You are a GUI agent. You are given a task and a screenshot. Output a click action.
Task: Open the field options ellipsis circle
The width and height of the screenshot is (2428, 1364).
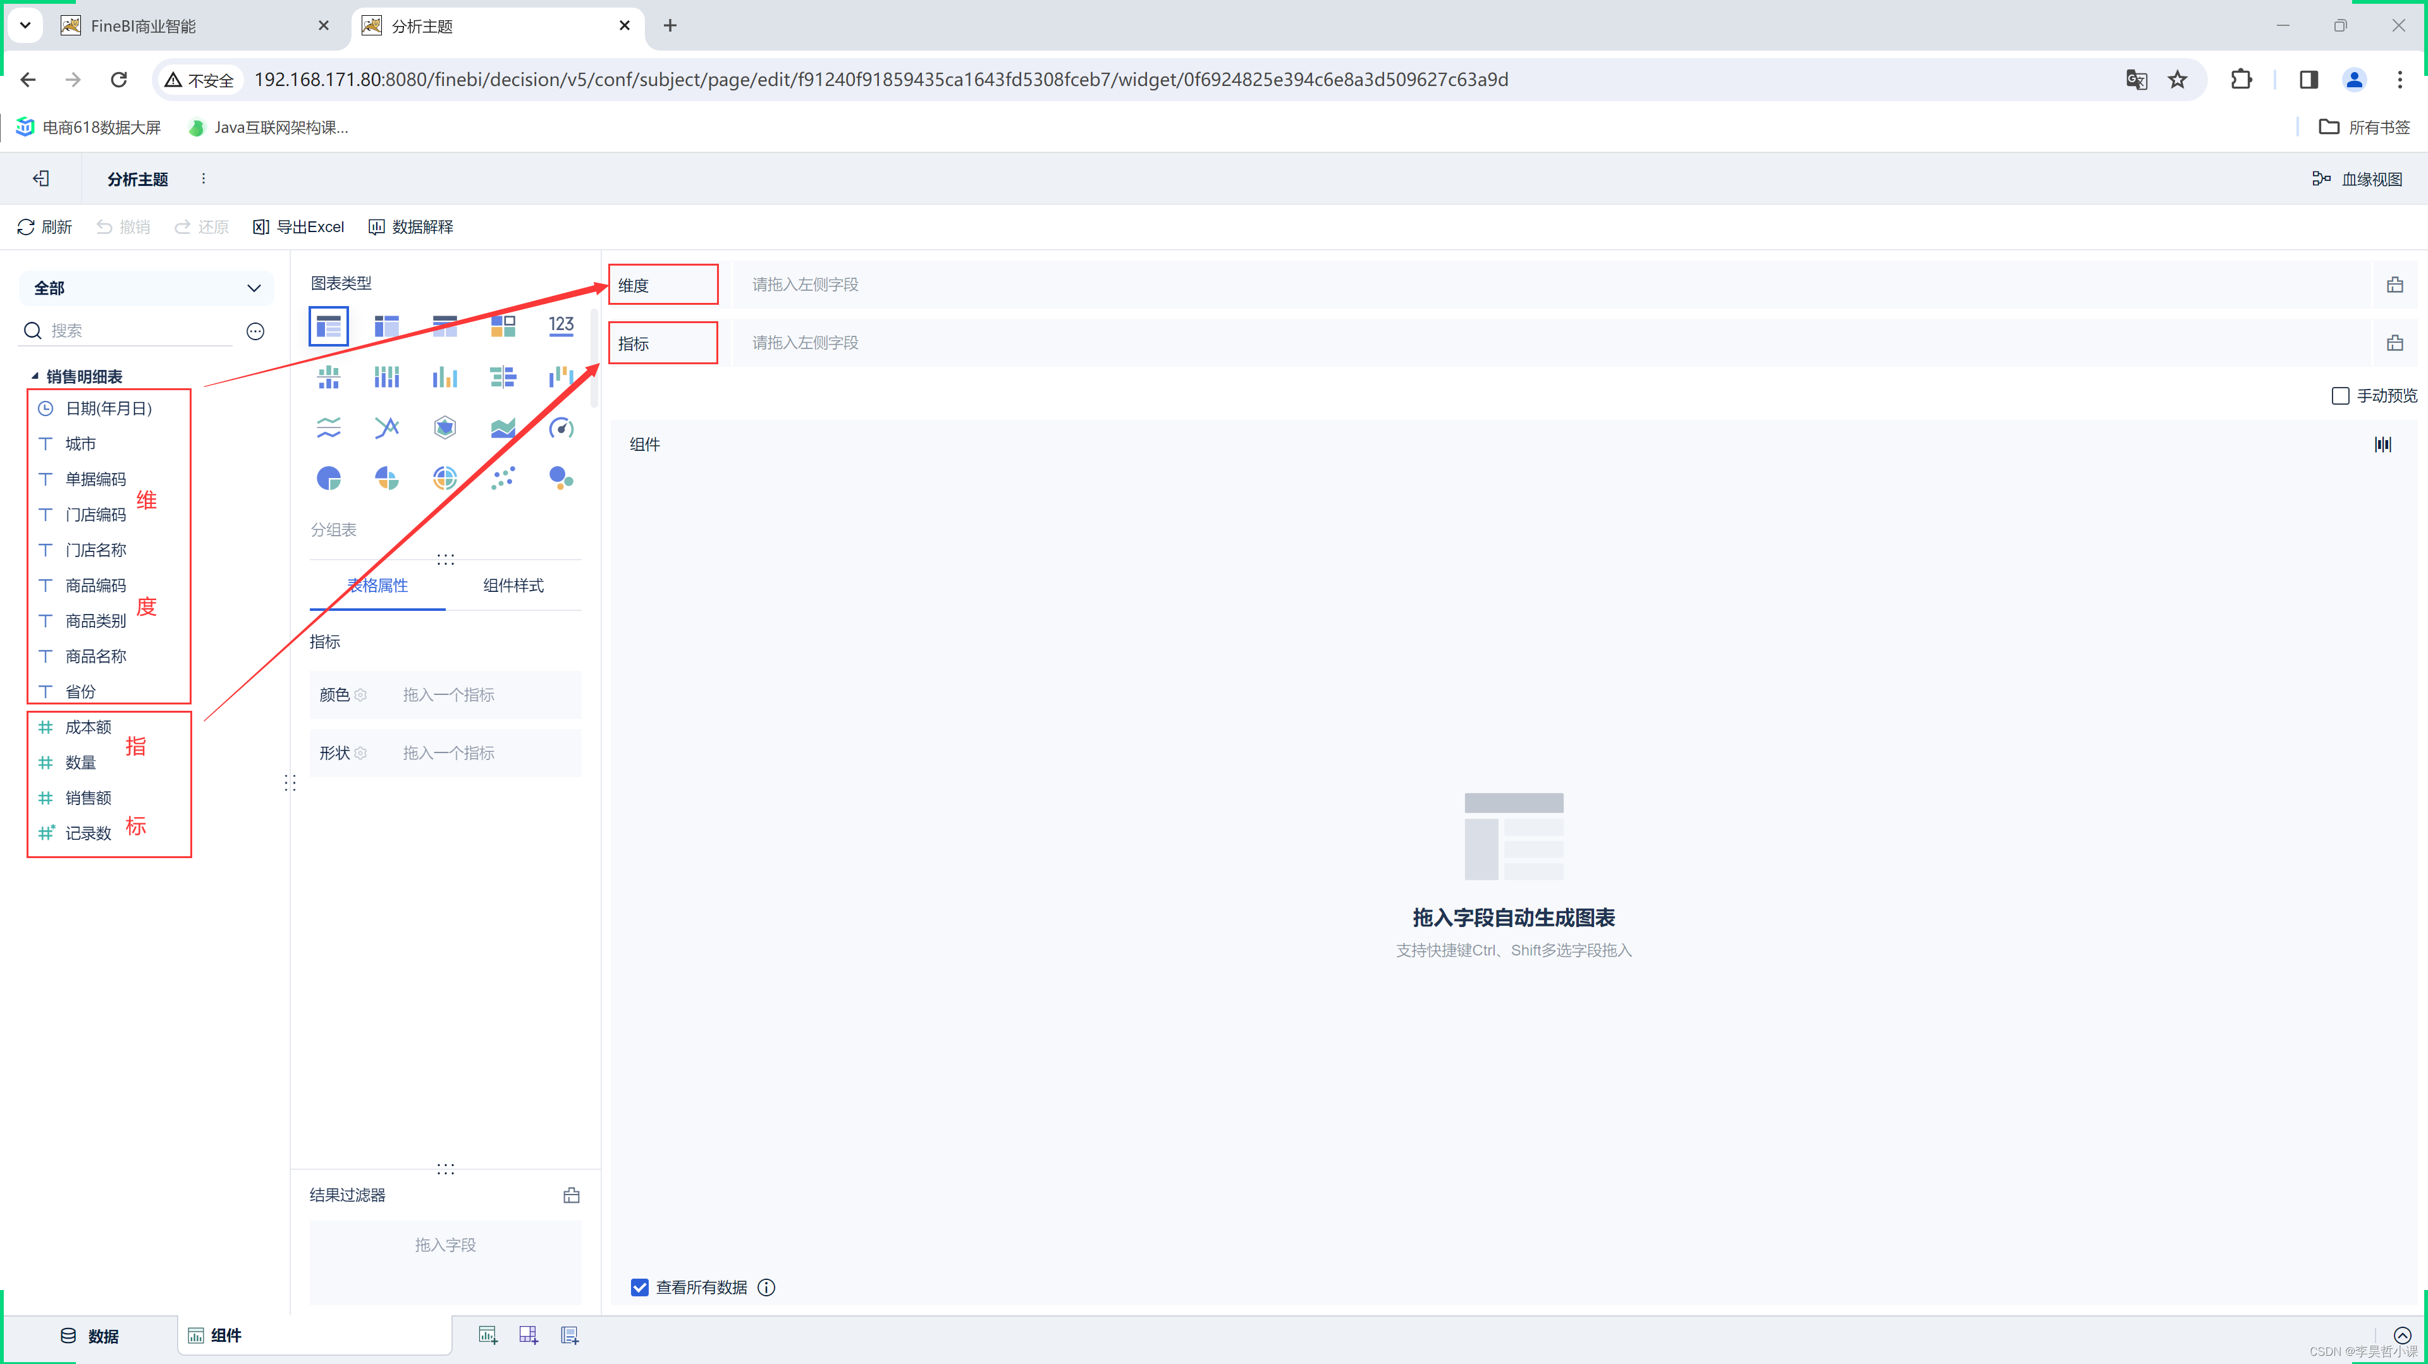(x=255, y=331)
